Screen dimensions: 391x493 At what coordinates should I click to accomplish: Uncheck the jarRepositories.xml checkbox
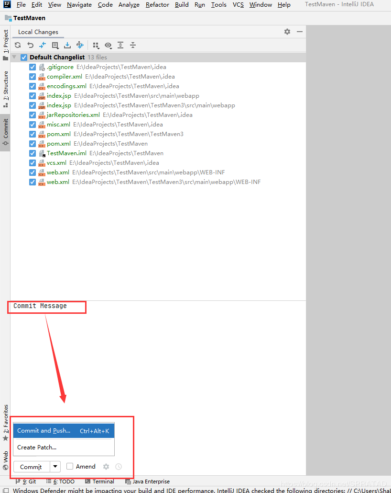[x=33, y=115]
